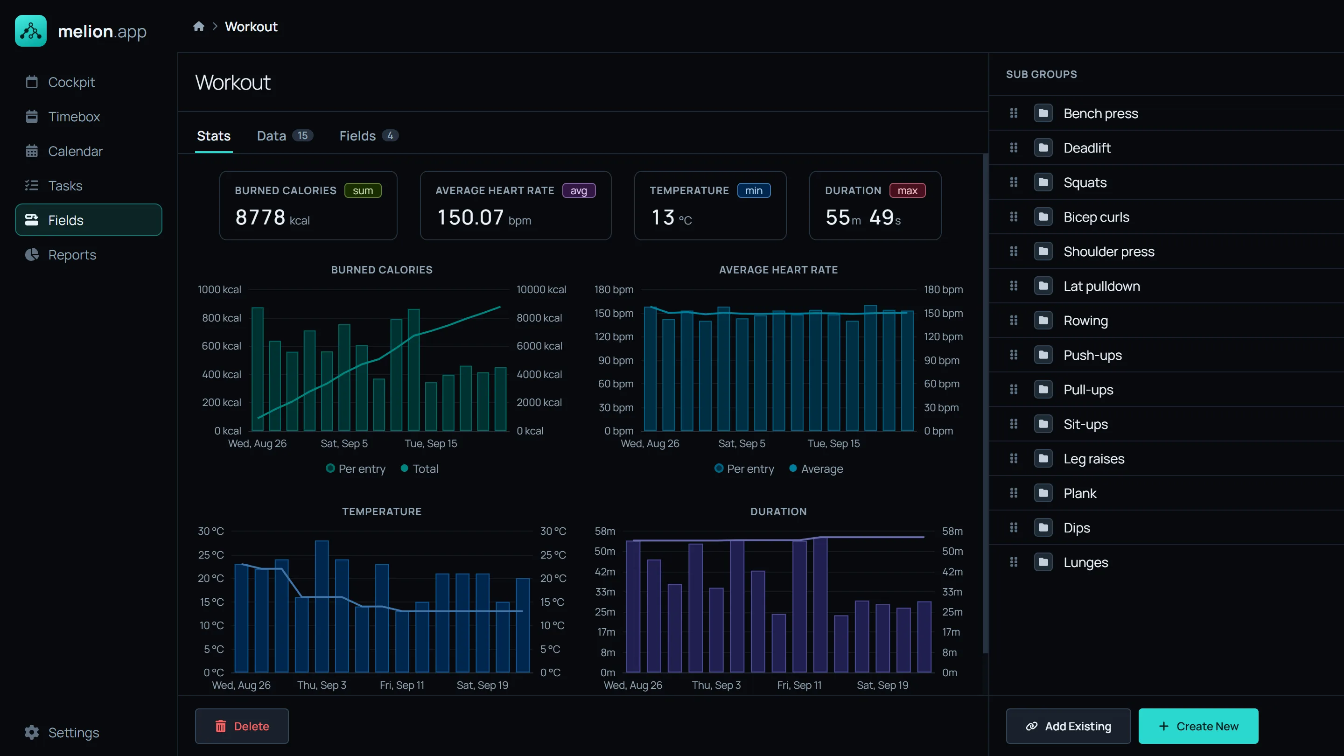1344x756 pixels.
Task: Open Cockpit in the sidebar
Action: [x=88, y=82]
